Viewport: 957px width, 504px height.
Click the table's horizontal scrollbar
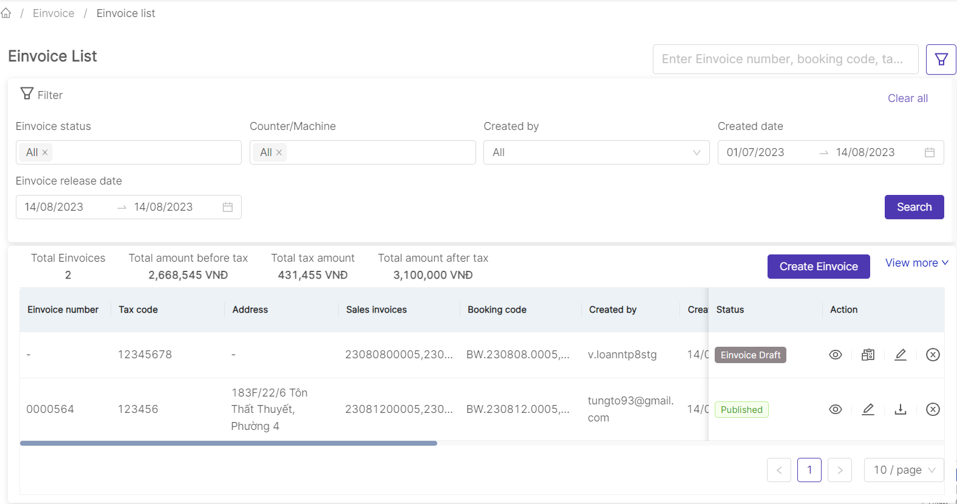(x=228, y=443)
